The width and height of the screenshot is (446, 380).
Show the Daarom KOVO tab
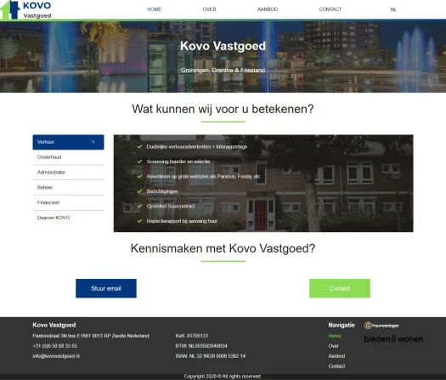click(x=68, y=218)
